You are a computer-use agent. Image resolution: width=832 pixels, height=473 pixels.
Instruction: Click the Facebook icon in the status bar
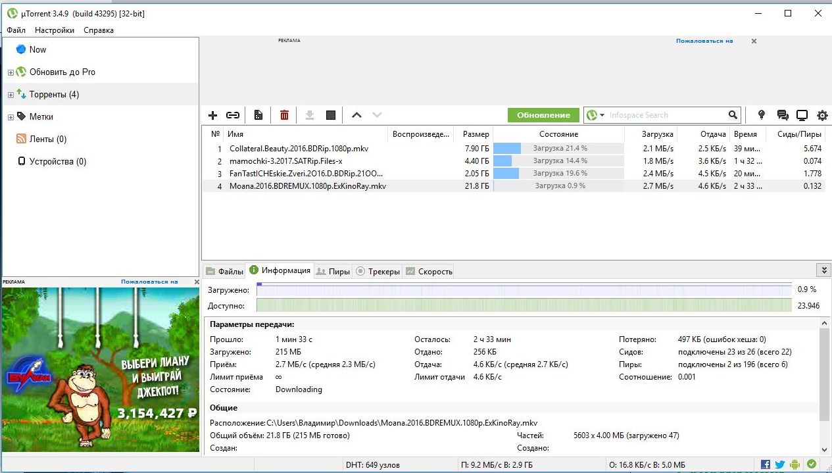click(765, 465)
